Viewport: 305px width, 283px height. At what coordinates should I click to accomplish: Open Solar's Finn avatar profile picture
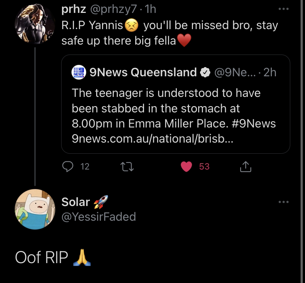[x=35, y=209]
